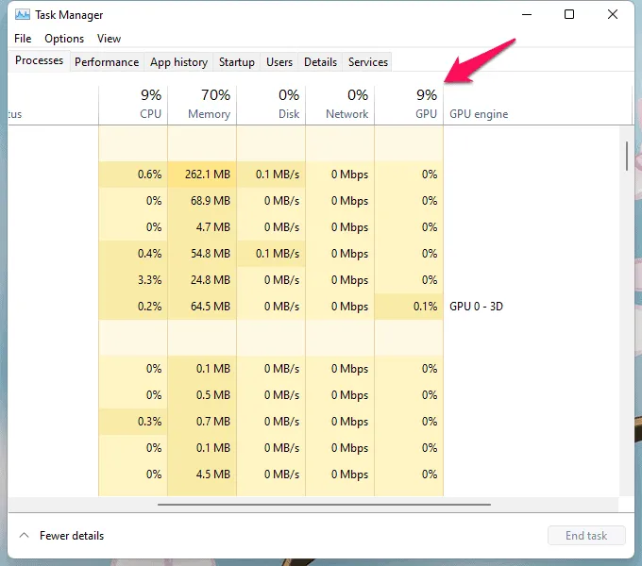The height and width of the screenshot is (566, 642).
Task: Click the GPU 0 - 3D engine cell
Action: tap(476, 307)
